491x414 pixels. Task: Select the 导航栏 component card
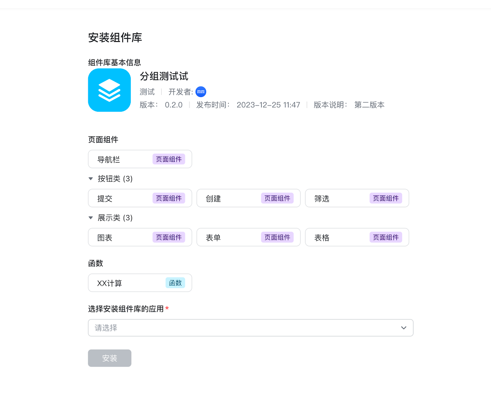pos(140,159)
